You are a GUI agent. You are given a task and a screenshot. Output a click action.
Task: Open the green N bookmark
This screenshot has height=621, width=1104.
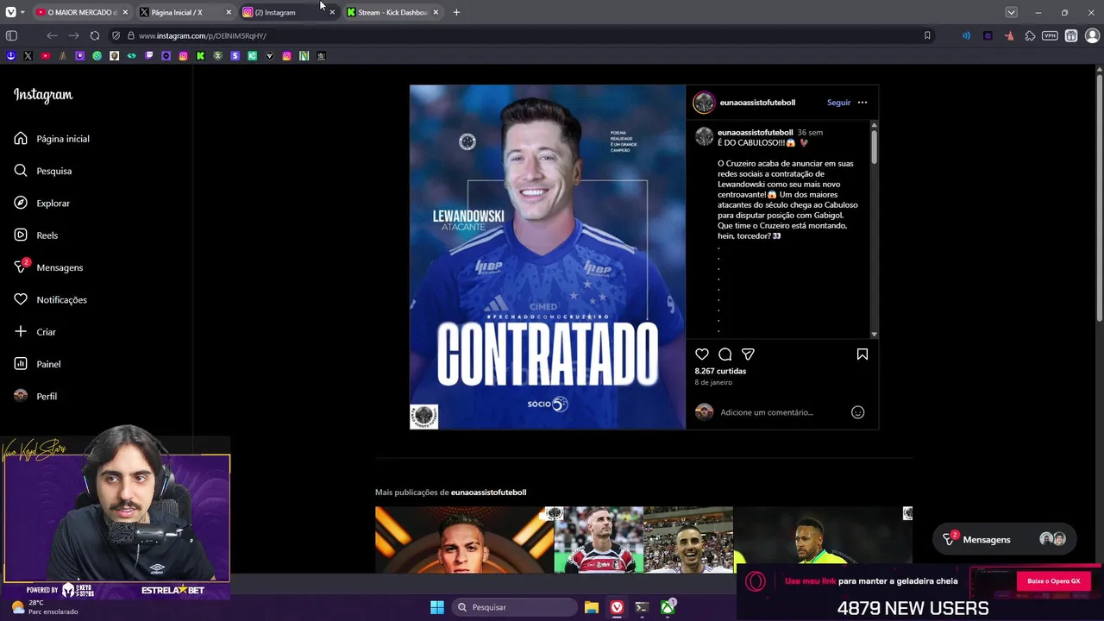pyautogui.click(x=304, y=56)
